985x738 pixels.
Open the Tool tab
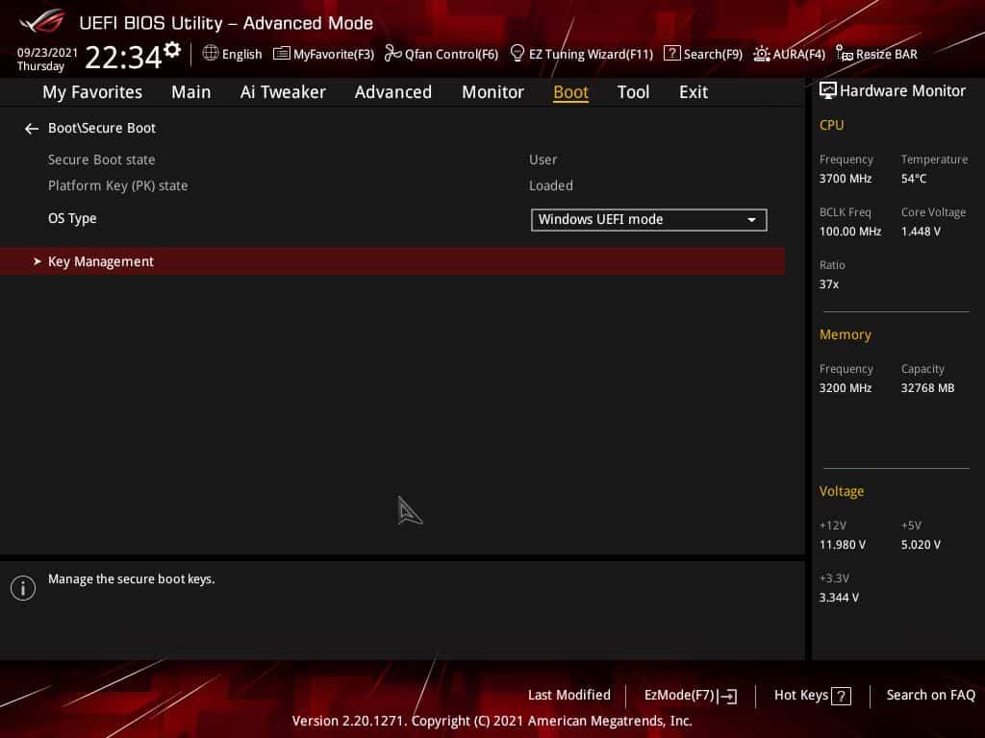point(633,92)
